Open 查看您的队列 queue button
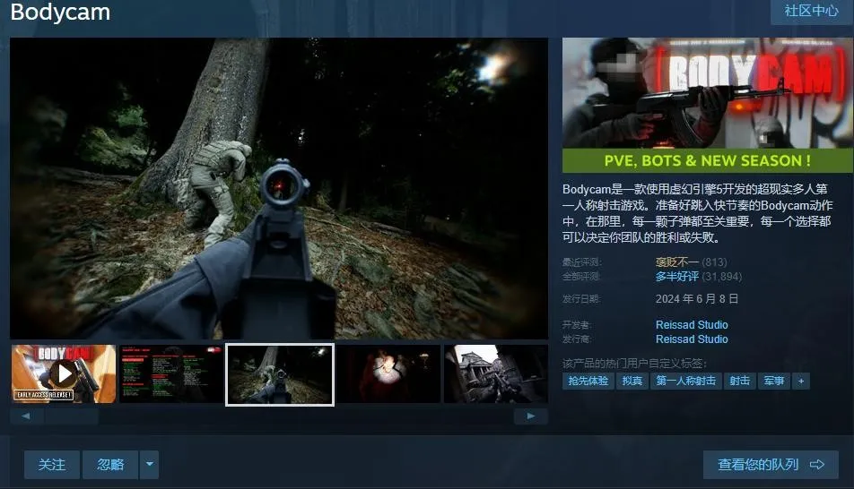The height and width of the screenshot is (489, 854). (x=771, y=465)
